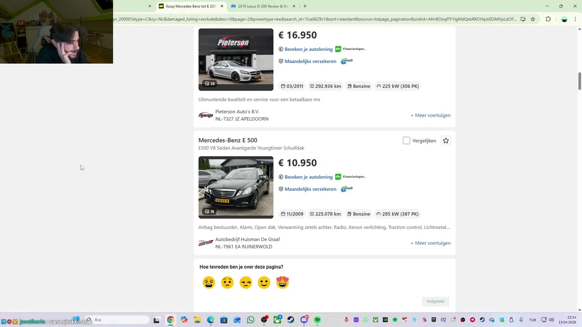This screenshot has width=582, height=327.
Task: Click the Pieterson dealer logo
Action: pyautogui.click(x=206, y=115)
